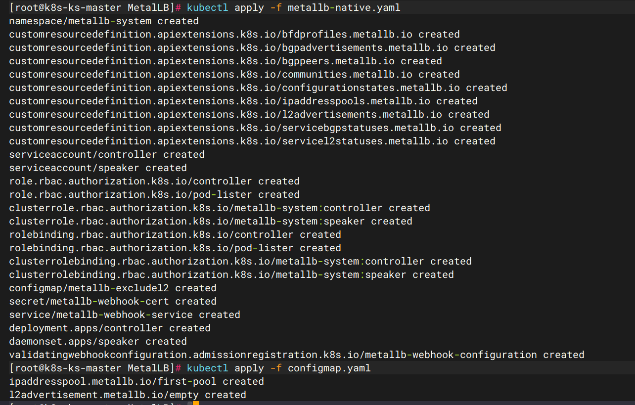Click the orange terminal cursor block
The width and height of the screenshot is (635, 405).
point(195,404)
